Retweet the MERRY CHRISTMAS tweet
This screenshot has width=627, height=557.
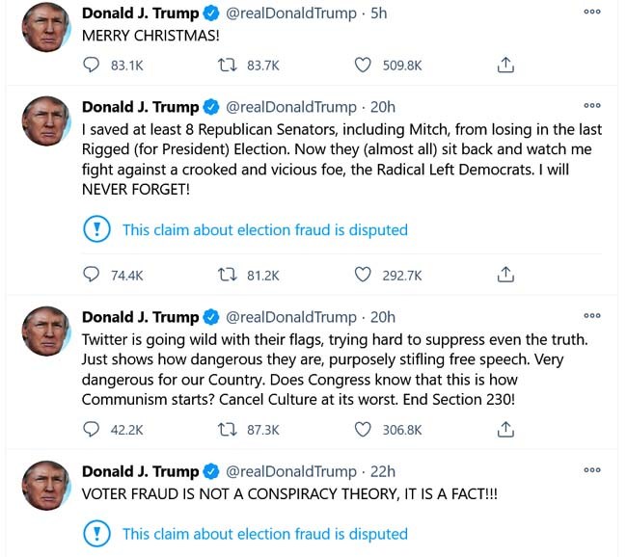230,66
